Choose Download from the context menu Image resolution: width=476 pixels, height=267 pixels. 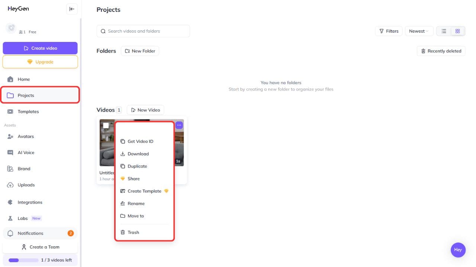[138, 154]
